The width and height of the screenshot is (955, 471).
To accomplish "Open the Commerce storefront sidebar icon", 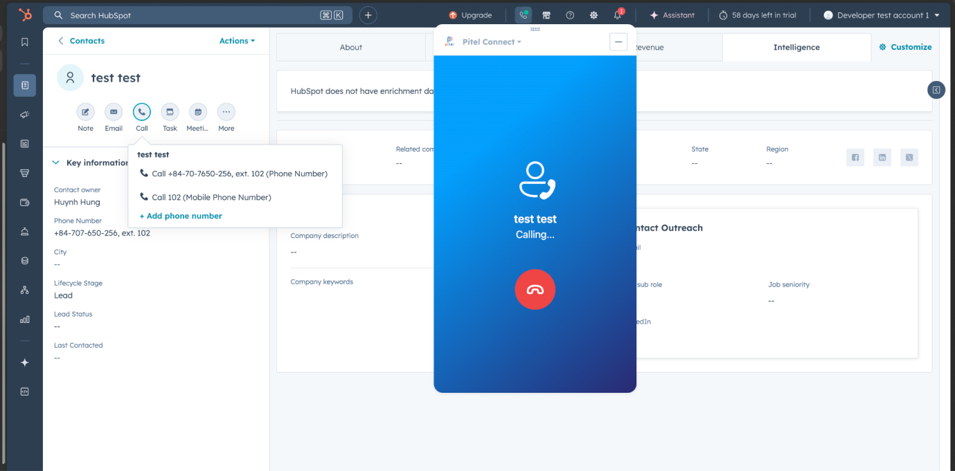I will point(25,173).
